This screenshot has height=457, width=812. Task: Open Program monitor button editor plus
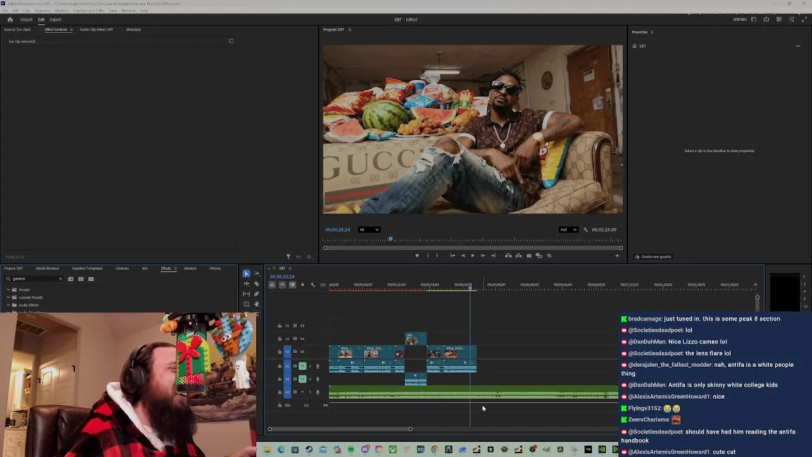(x=617, y=256)
